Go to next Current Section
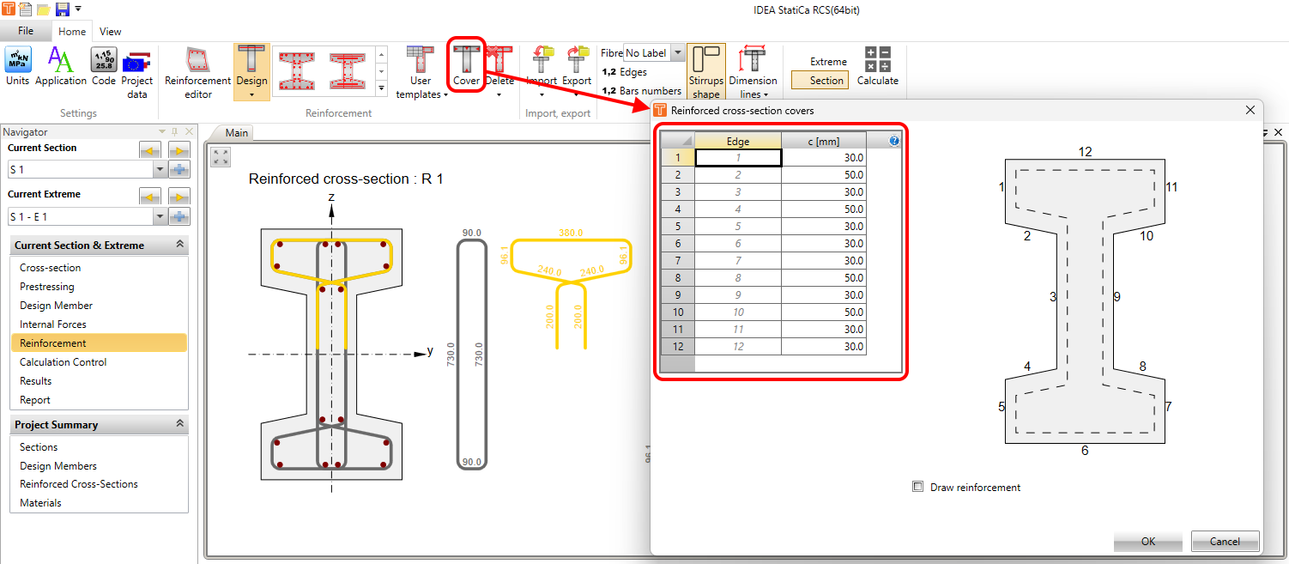Screen dimensions: 1289x564 179,150
